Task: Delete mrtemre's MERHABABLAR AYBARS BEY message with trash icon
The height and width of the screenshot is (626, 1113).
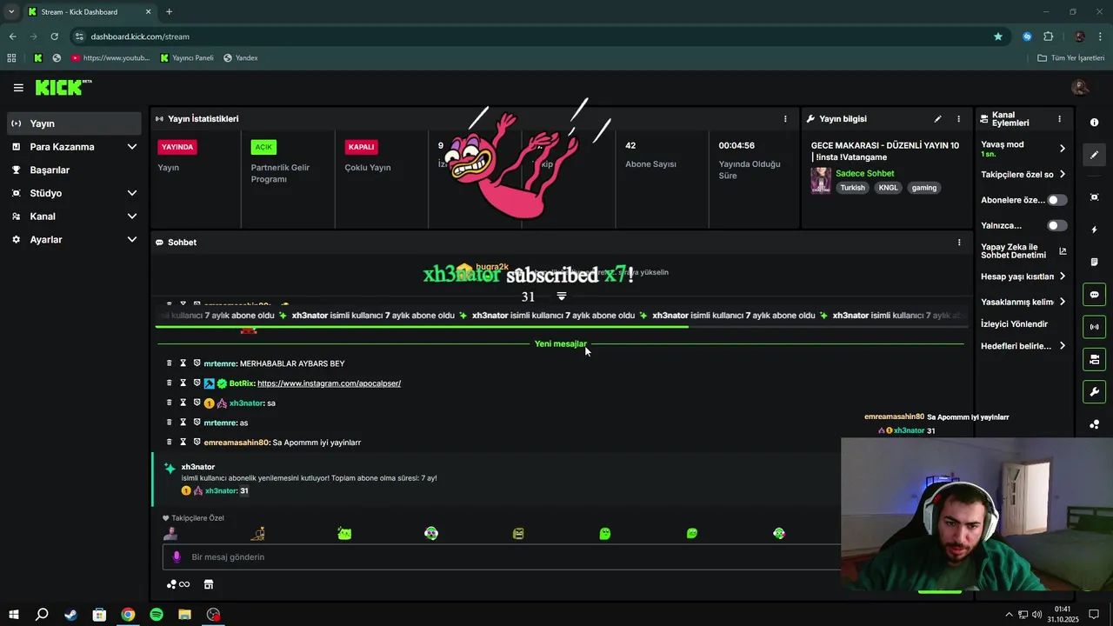Action: click(x=170, y=363)
